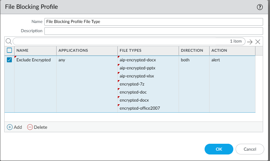The height and width of the screenshot is (161, 270).
Task: Toggle the select-all header checkbox
Action: point(10,51)
